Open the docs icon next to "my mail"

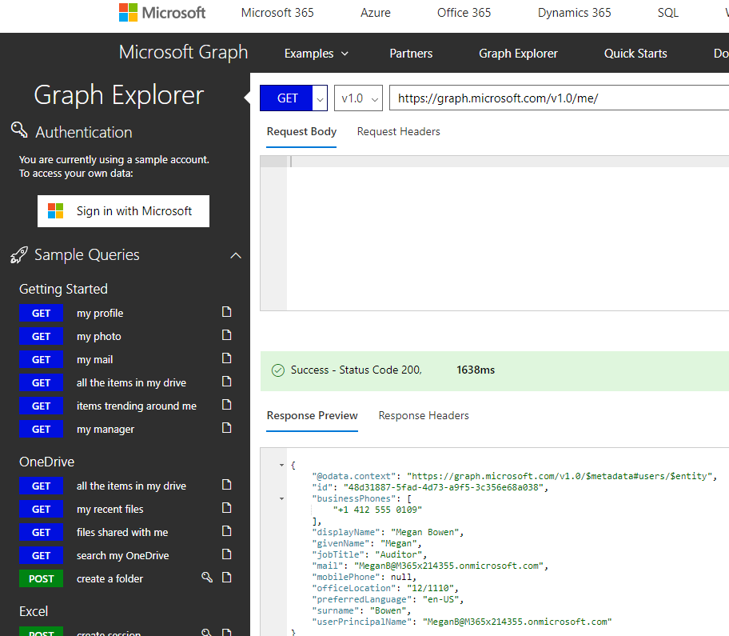[225, 359]
